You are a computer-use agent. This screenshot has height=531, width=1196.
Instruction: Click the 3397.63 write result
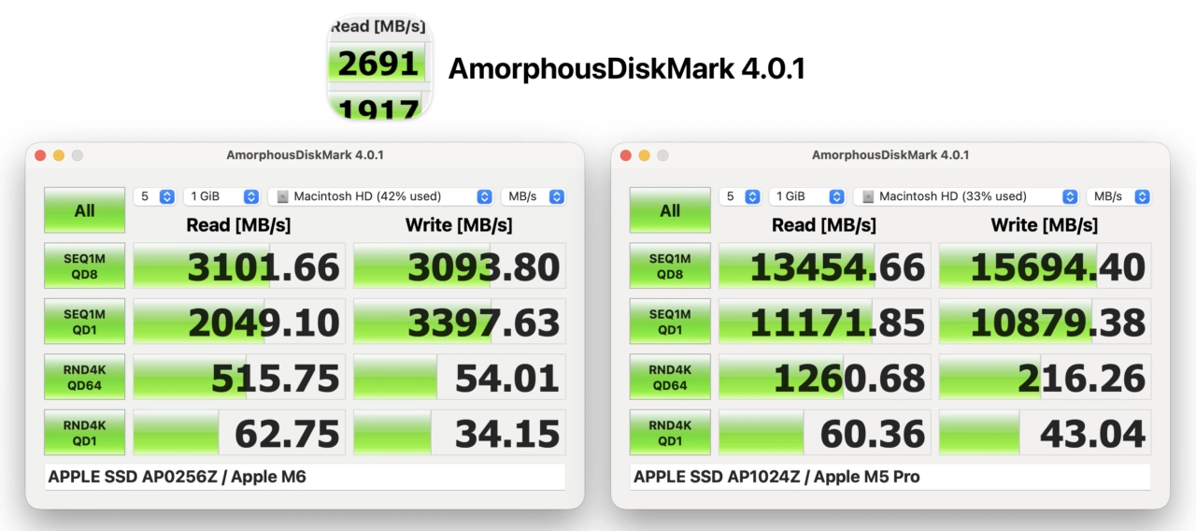point(460,322)
